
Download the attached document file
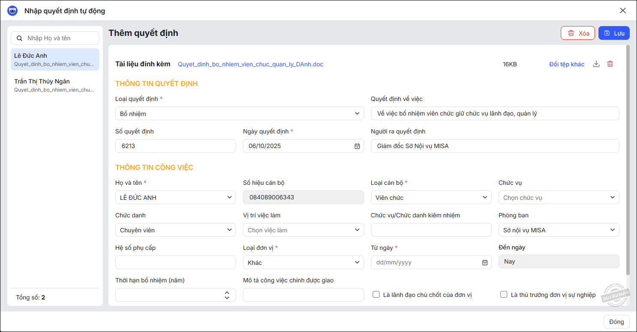[x=596, y=64]
